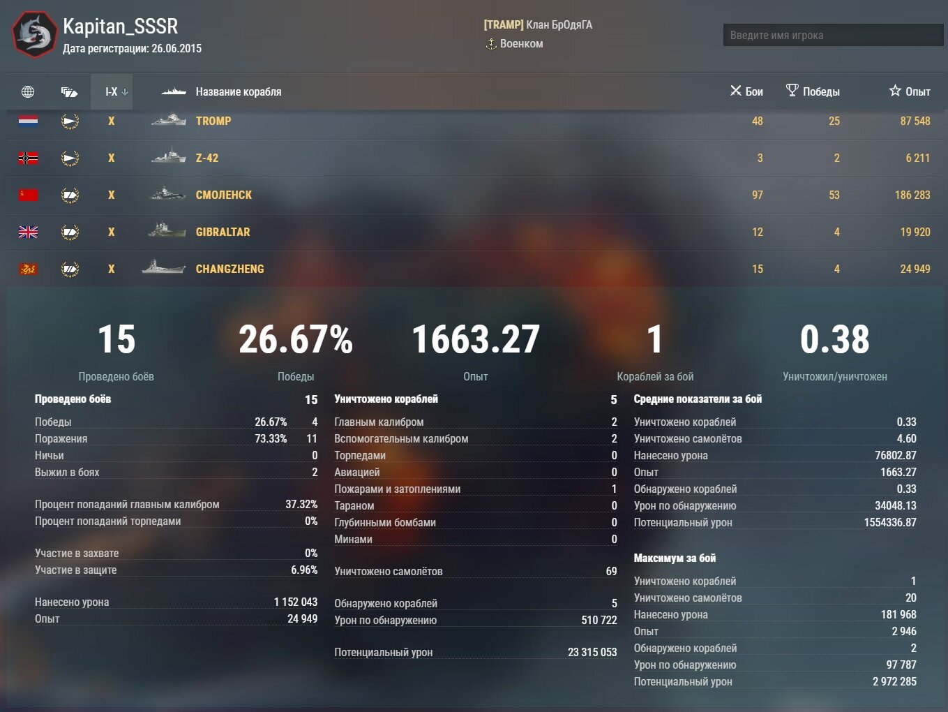Select the TROMP ship row name
Image resolution: width=948 pixels, height=712 pixels.
pyautogui.click(x=213, y=121)
